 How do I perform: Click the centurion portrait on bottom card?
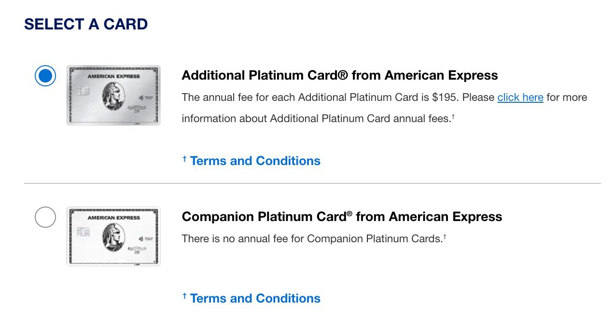[x=114, y=238]
